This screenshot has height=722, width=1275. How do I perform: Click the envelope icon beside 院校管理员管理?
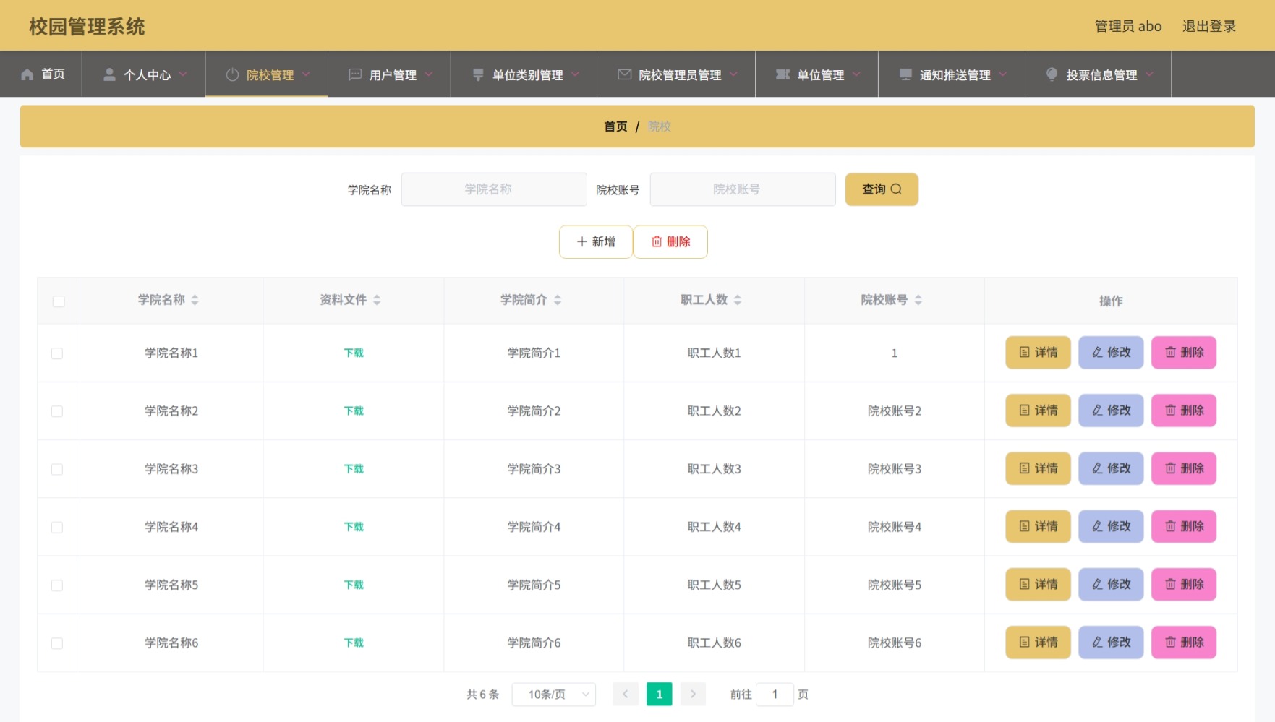[624, 74]
